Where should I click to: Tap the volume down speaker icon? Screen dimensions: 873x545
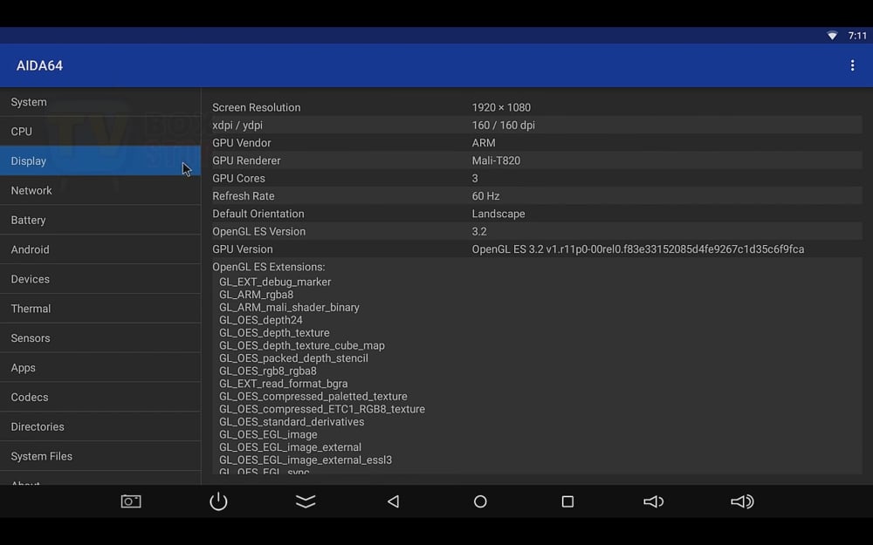pos(654,501)
